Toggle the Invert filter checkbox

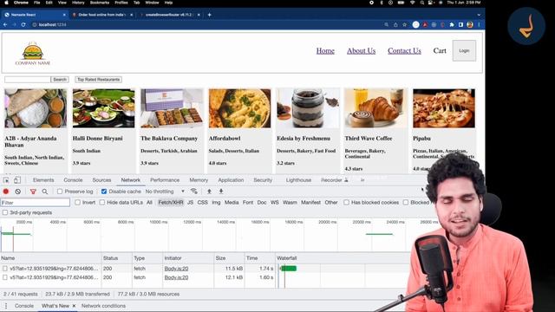click(77, 202)
